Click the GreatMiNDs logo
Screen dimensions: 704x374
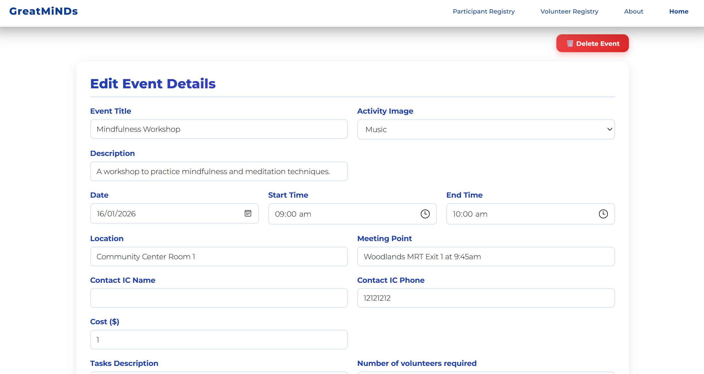43,11
